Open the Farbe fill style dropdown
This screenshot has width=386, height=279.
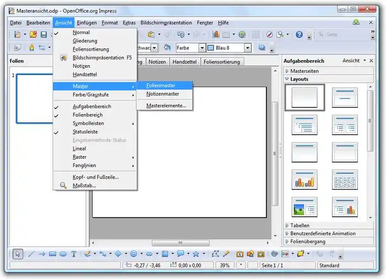(202, 48)
